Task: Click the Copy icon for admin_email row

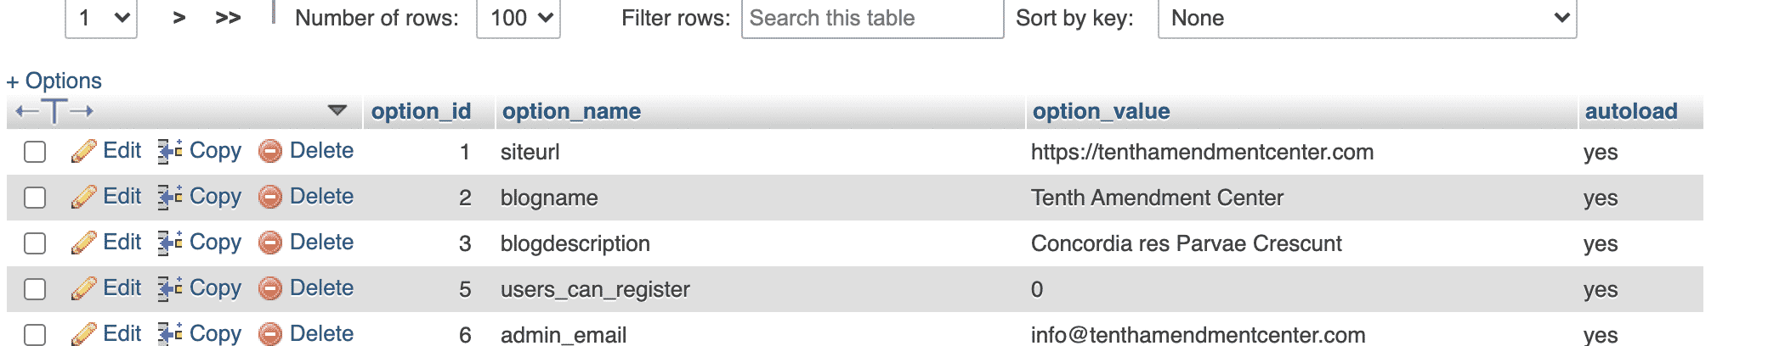Action: pyautogui.click(x=170, y=334)
